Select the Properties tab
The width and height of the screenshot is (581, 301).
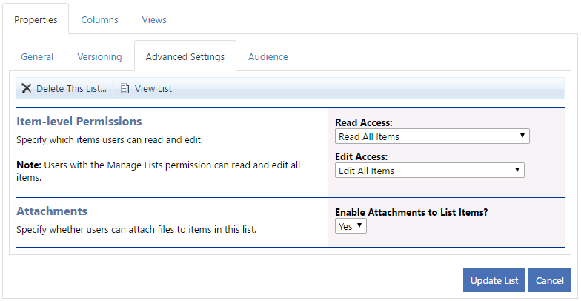coord(36,19)
